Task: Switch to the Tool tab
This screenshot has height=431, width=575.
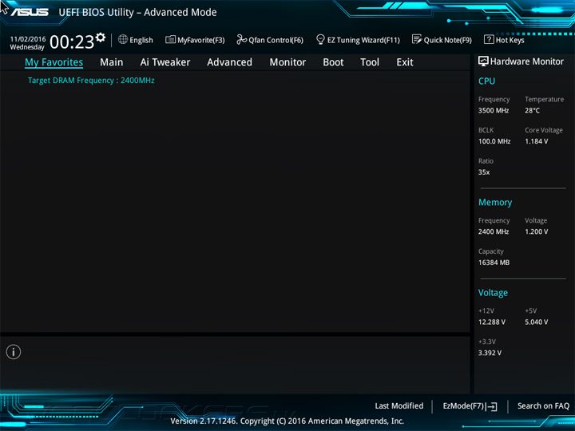Action: [x=370, y=62]
